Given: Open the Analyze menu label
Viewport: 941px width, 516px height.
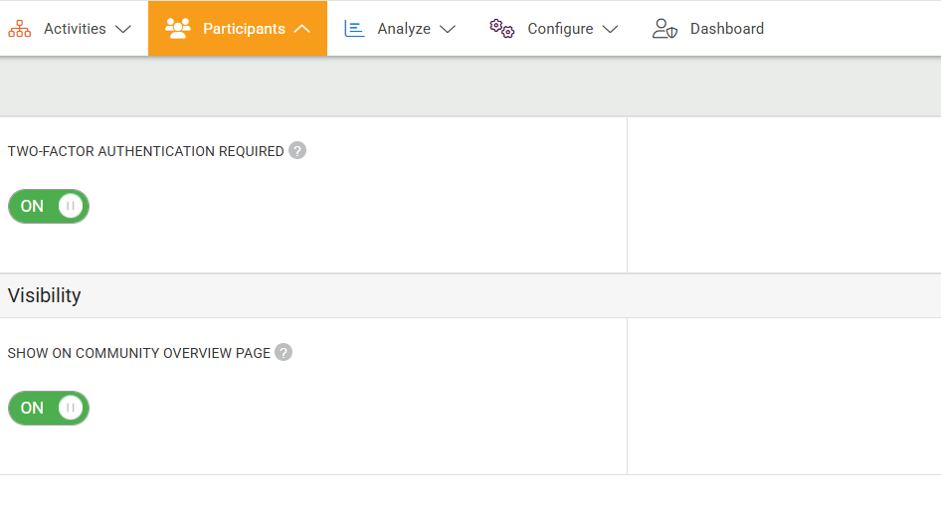Looking at the screenshot, I should click(x=404, y=29).
